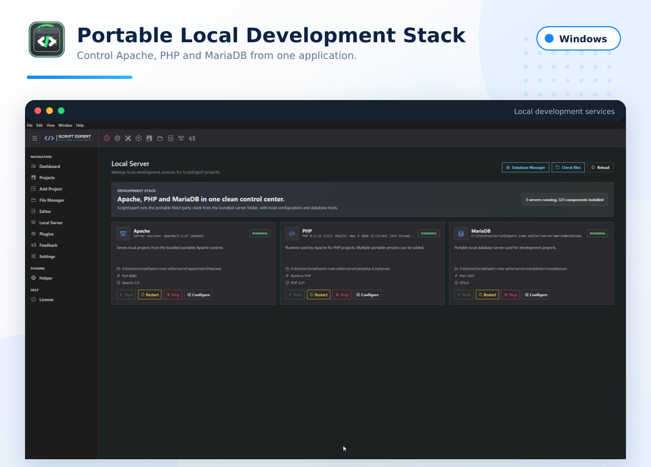
Task: Open the Database Manager
Action: coord(525,167)
